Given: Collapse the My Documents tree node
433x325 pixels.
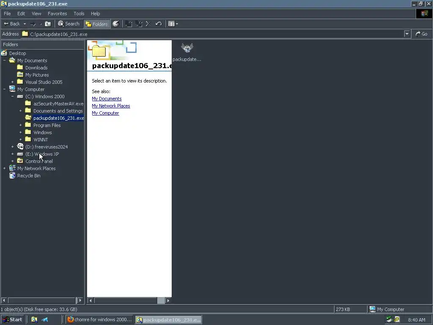Looking at the screenshot, I should (x=4, y=61).
